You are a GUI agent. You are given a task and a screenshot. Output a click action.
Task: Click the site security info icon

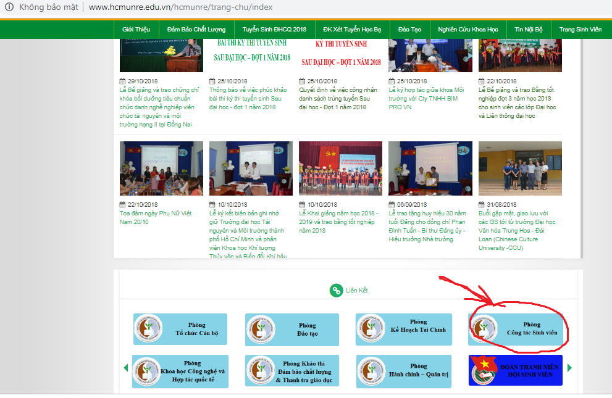coord(9,7)
